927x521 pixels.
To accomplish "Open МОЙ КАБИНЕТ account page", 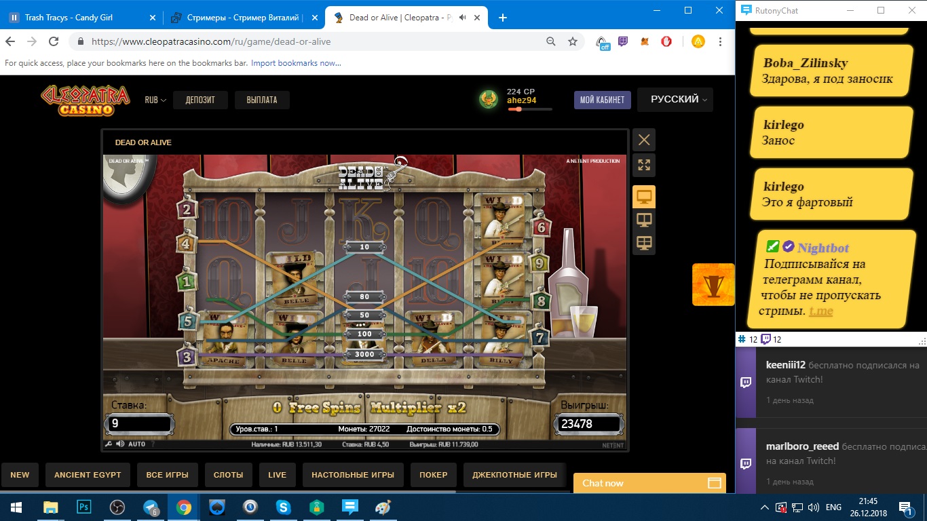I will point(602,100).
